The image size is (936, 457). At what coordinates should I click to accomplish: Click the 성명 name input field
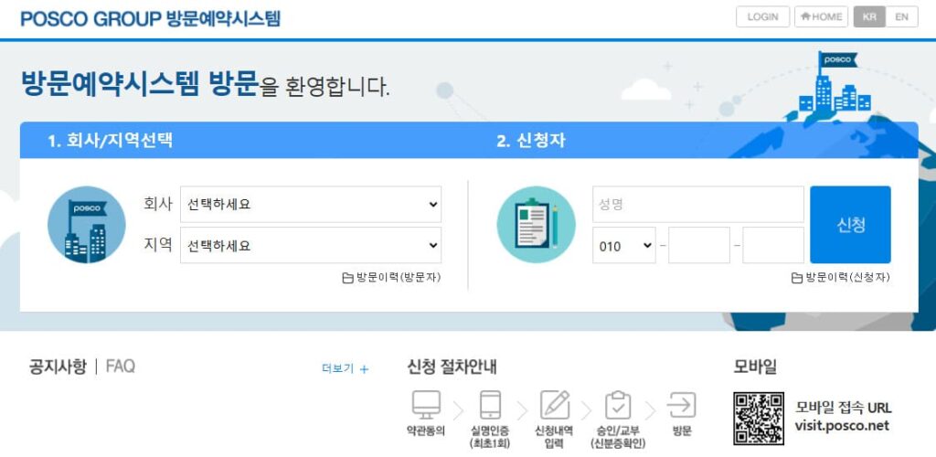pos(698,205)
